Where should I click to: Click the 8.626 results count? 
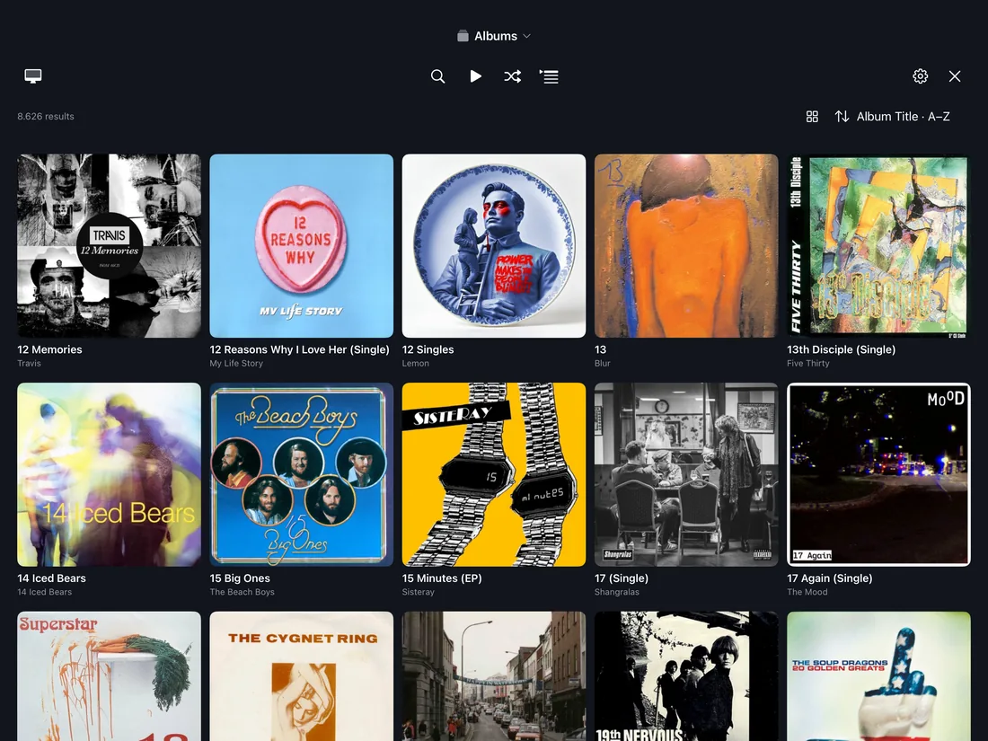tap(46, 117)
